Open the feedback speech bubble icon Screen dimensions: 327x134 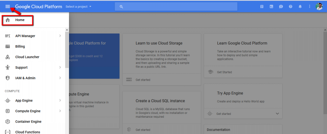click(281, 6)
